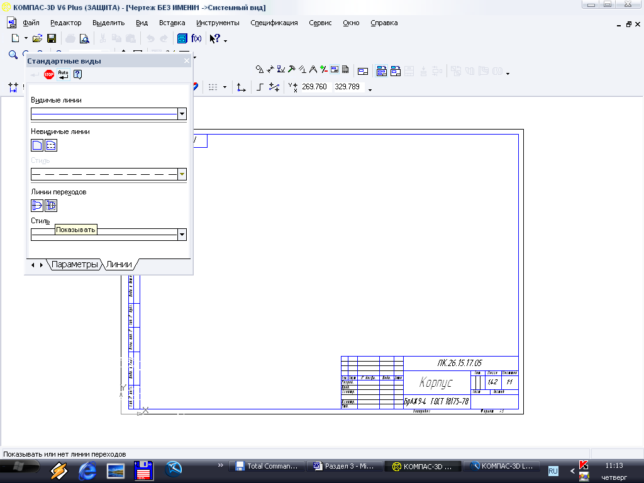Screen dimensions: 644x483
Task: Open Internet Explorer from quick launch
Action: (87, 470)
